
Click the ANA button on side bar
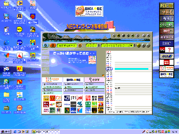click(167, 56)
